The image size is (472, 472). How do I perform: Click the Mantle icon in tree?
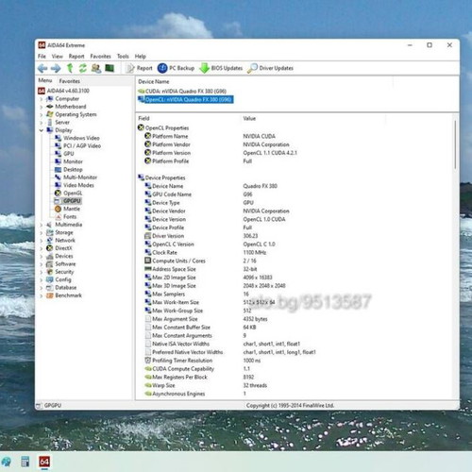pyautogui.click(x=58, y=209)
